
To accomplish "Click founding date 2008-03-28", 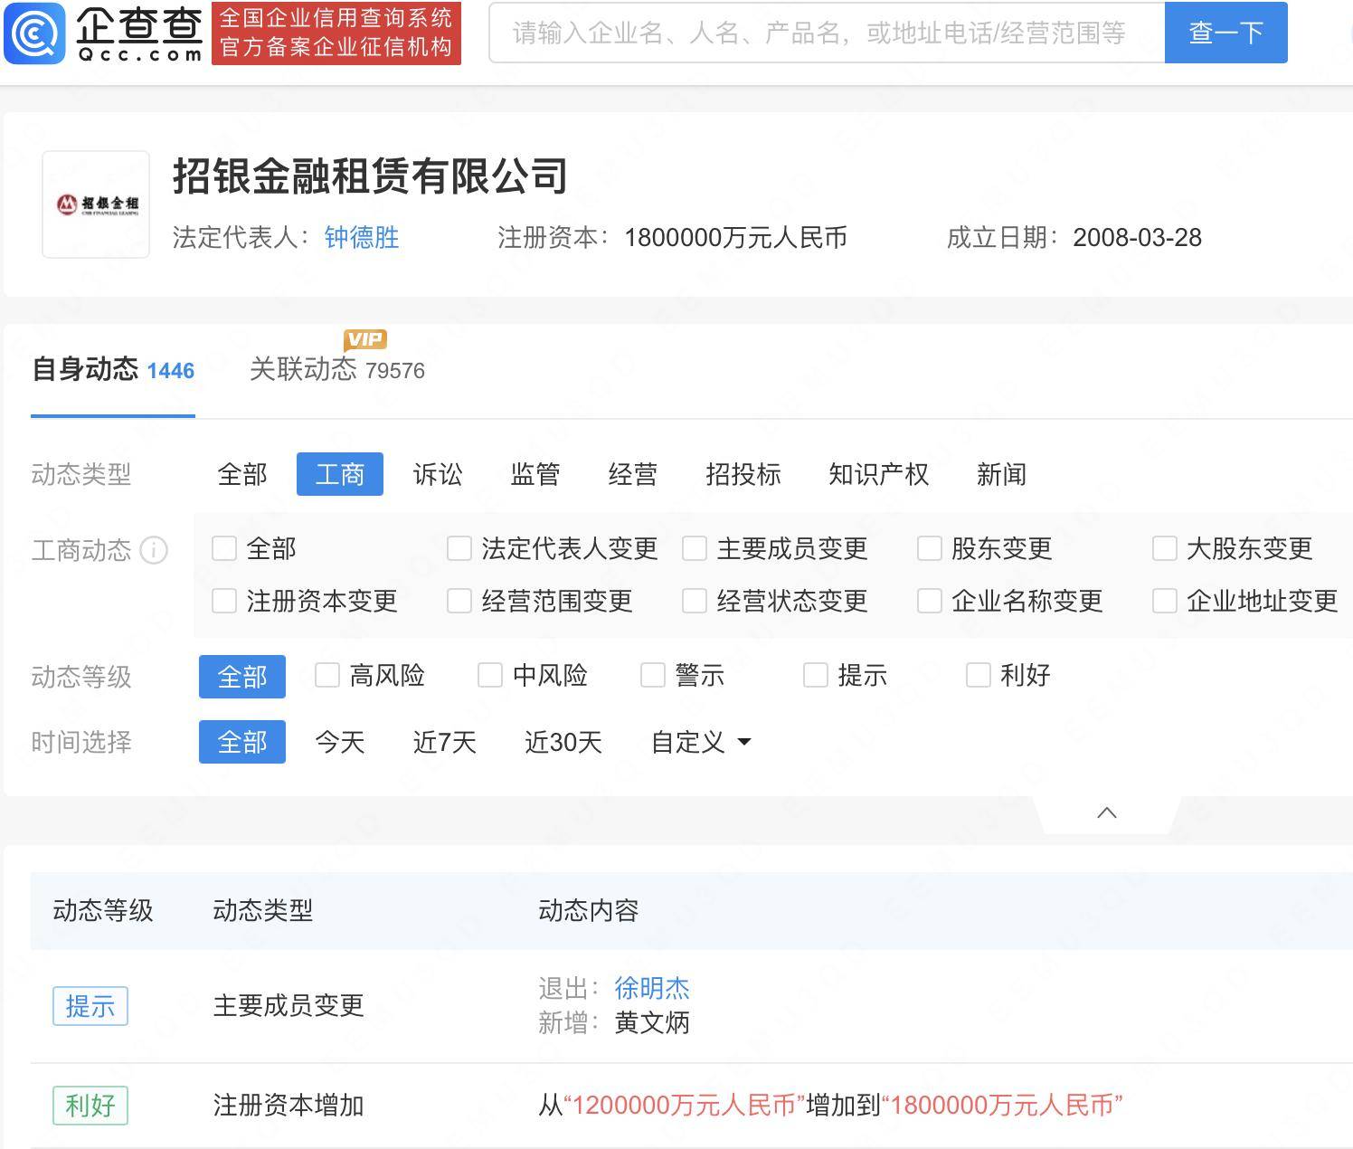I will [x=1138, y=237].
